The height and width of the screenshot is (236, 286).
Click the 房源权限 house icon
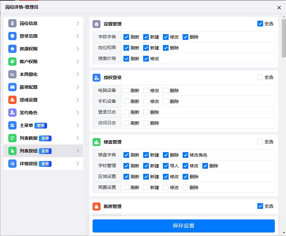[x=12, y=49]
